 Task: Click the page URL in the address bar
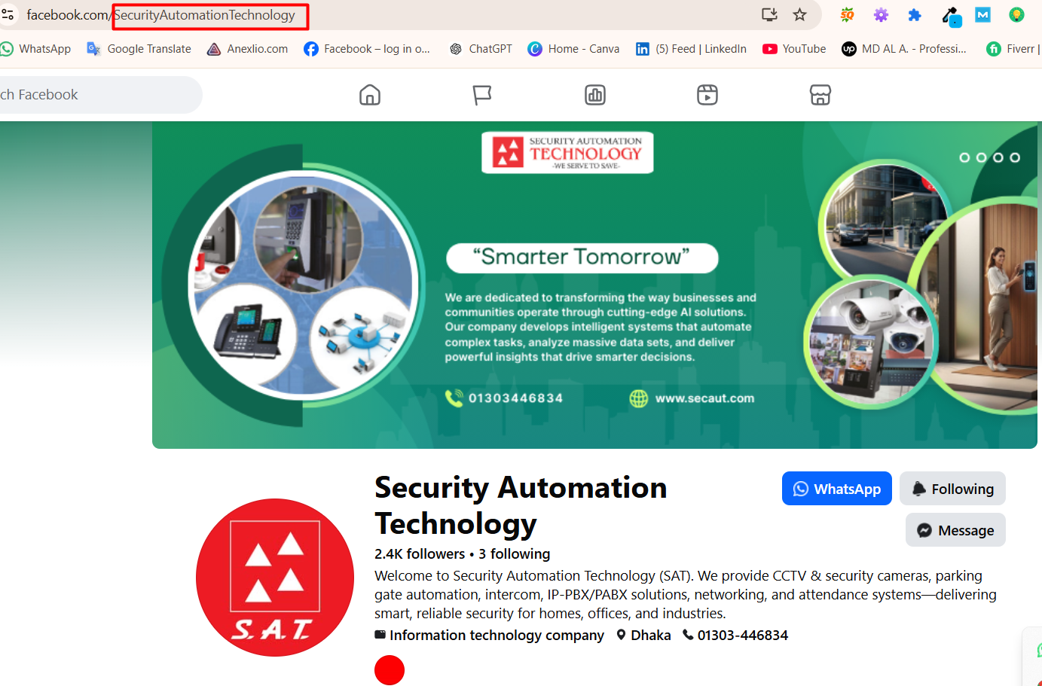coord(203,15)
